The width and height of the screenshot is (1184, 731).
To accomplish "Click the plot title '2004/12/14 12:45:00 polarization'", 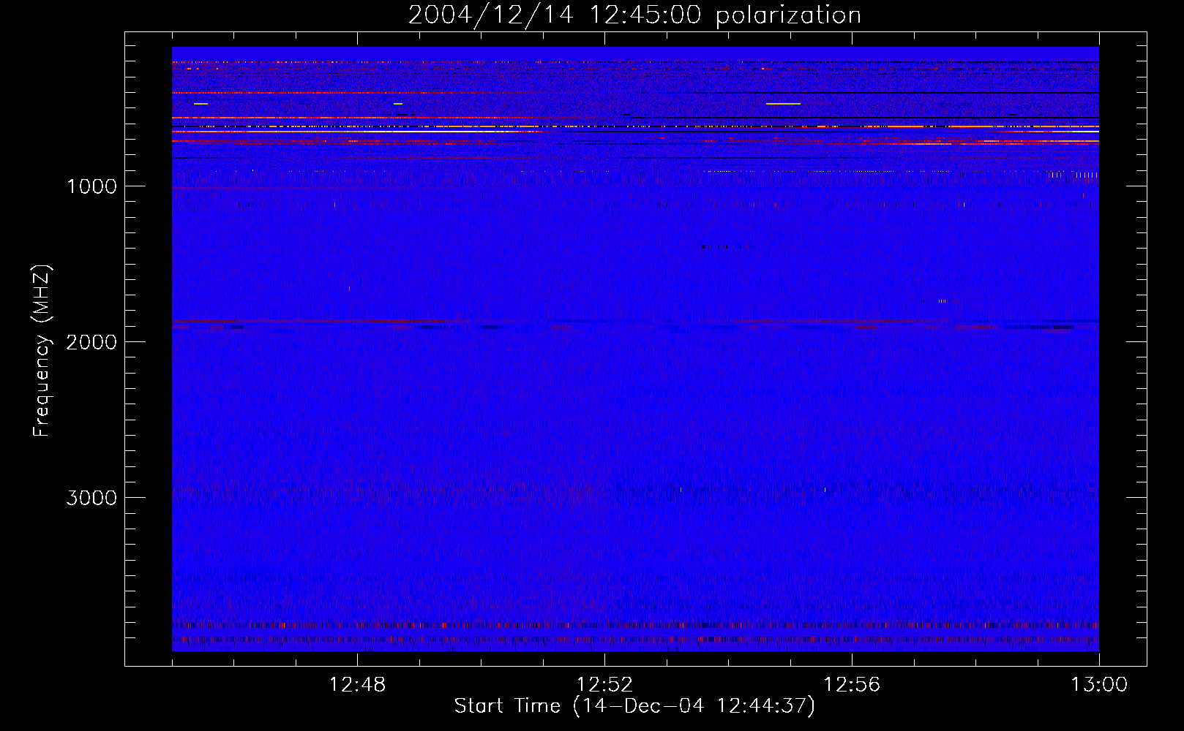I will [x=634, y=15].
